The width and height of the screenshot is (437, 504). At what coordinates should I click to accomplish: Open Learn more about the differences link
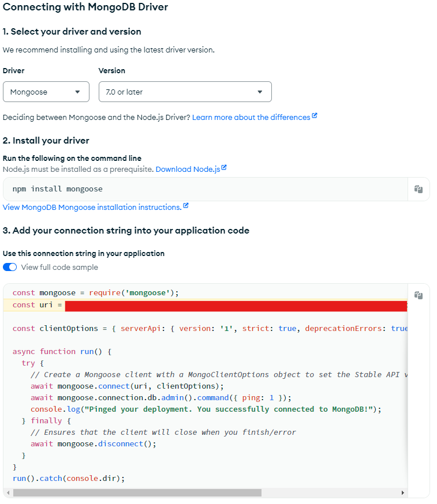(251, 117)
